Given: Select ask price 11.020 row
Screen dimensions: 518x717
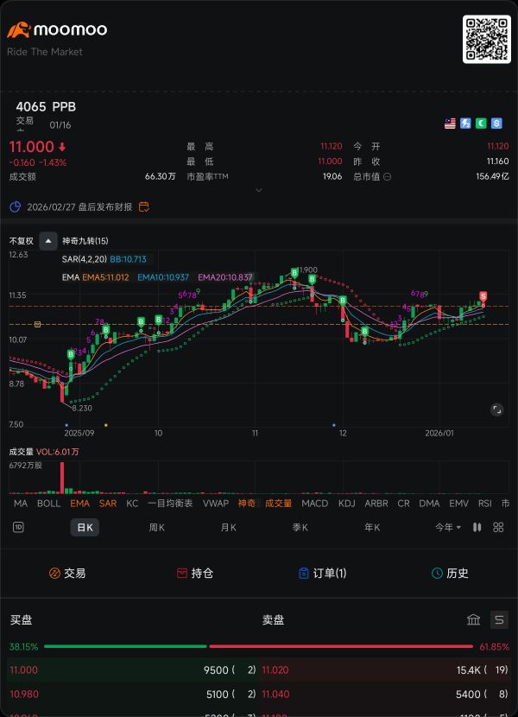Looking at the screenshot, I should (385, 670).
